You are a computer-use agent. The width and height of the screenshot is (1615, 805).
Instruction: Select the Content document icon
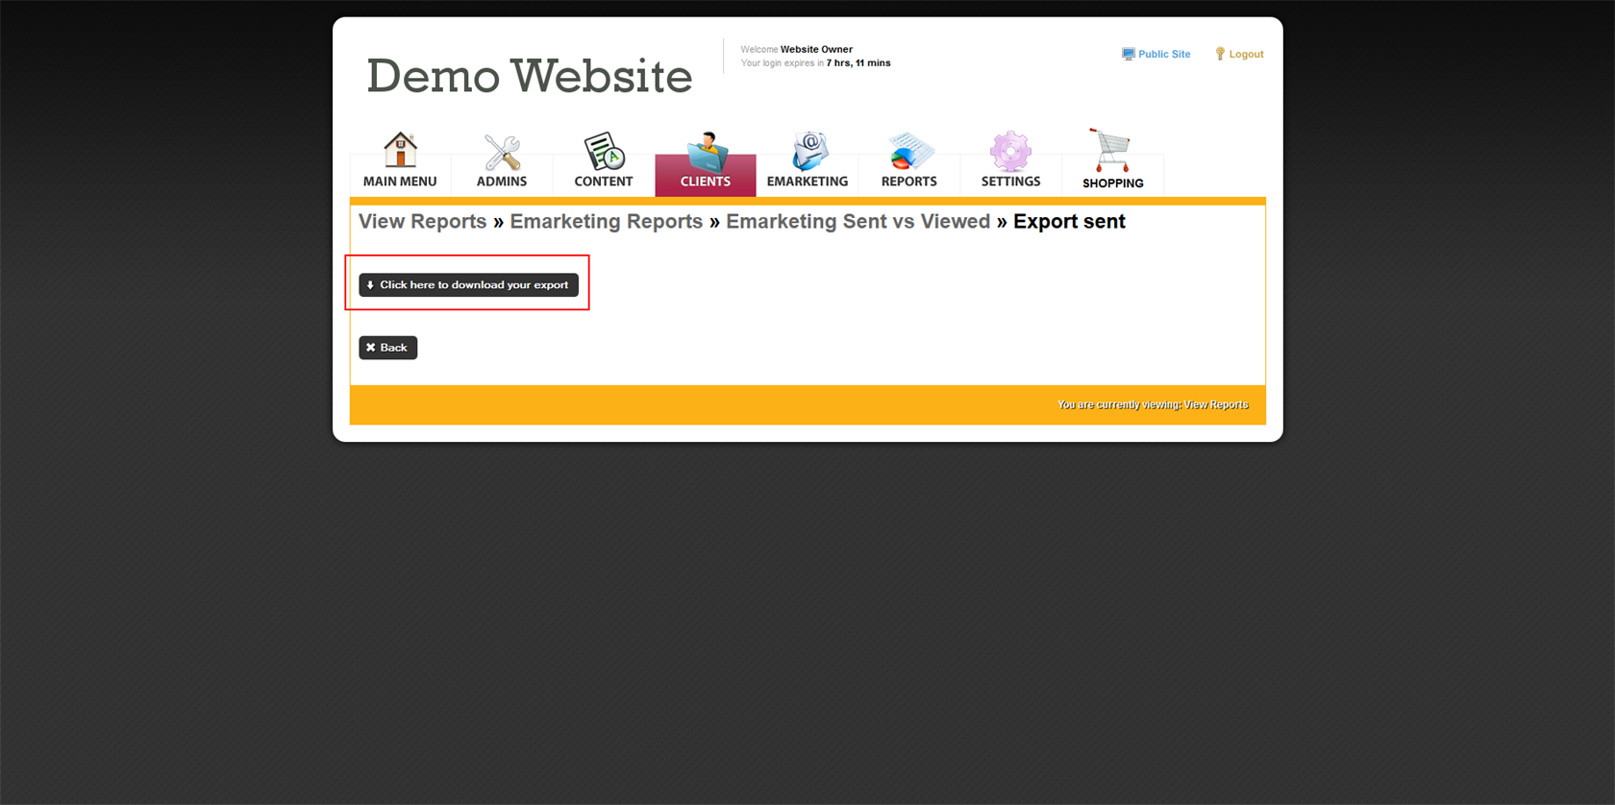tap(604, 151)
